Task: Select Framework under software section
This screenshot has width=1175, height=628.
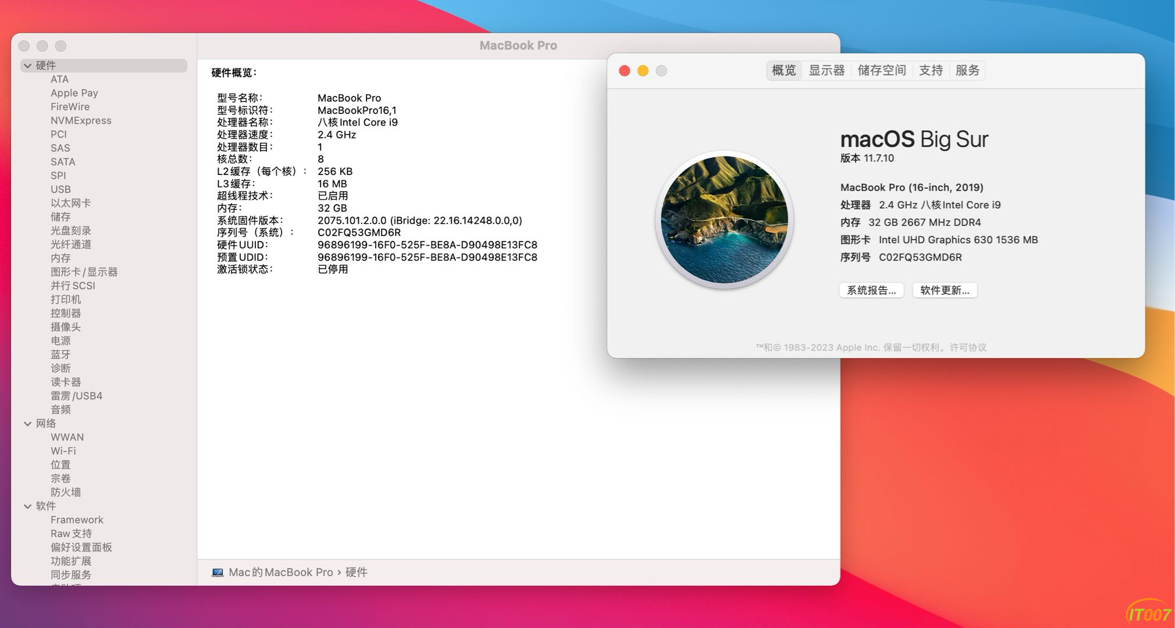Action: (77, 520)
